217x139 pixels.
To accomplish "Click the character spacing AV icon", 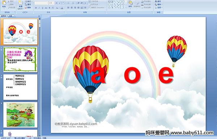I will tap(53, 8).
